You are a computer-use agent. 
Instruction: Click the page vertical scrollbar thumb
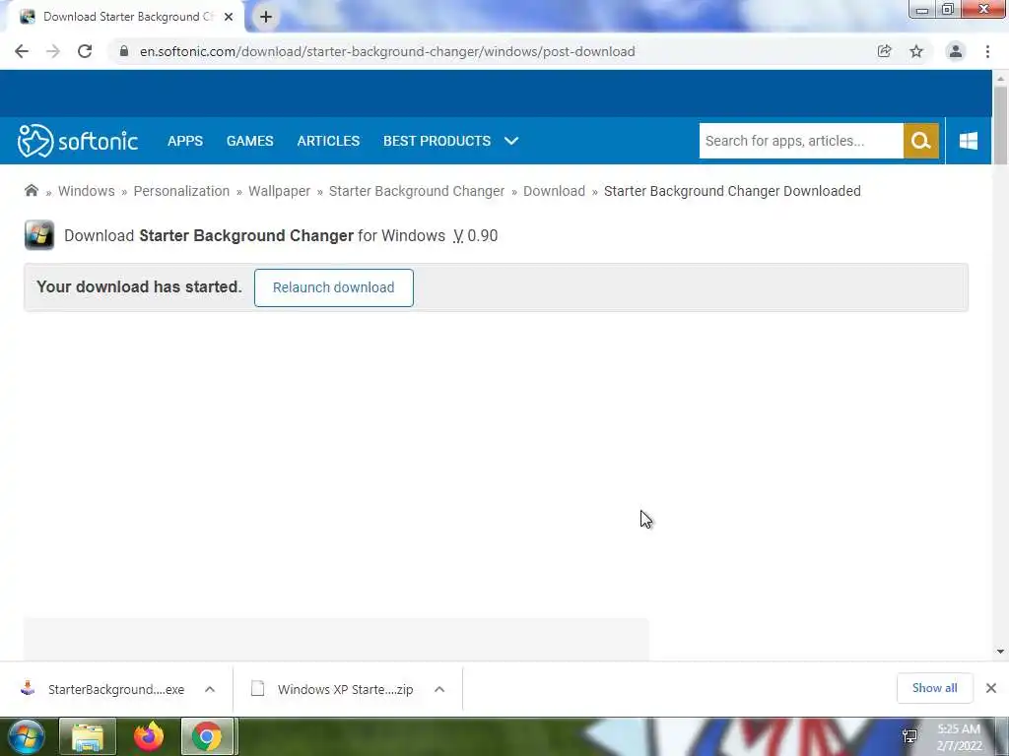(x=1000, y=125)
